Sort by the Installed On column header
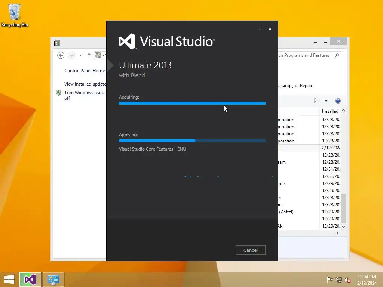The height and width of the screenshot is (287, 383). click(330, 111)
